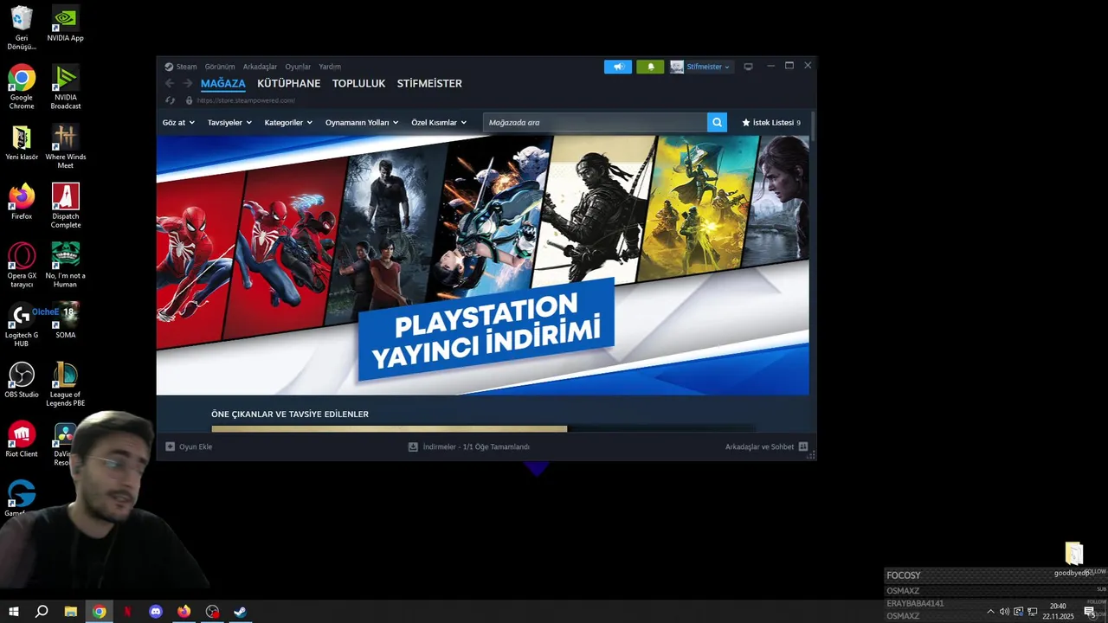Open the blue announcements megaphone button

pyautogui.click(x=618, y=67)
